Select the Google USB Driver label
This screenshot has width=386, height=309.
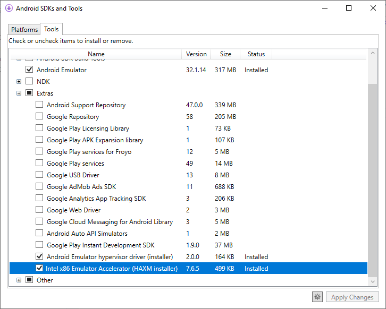coord(73,175)
